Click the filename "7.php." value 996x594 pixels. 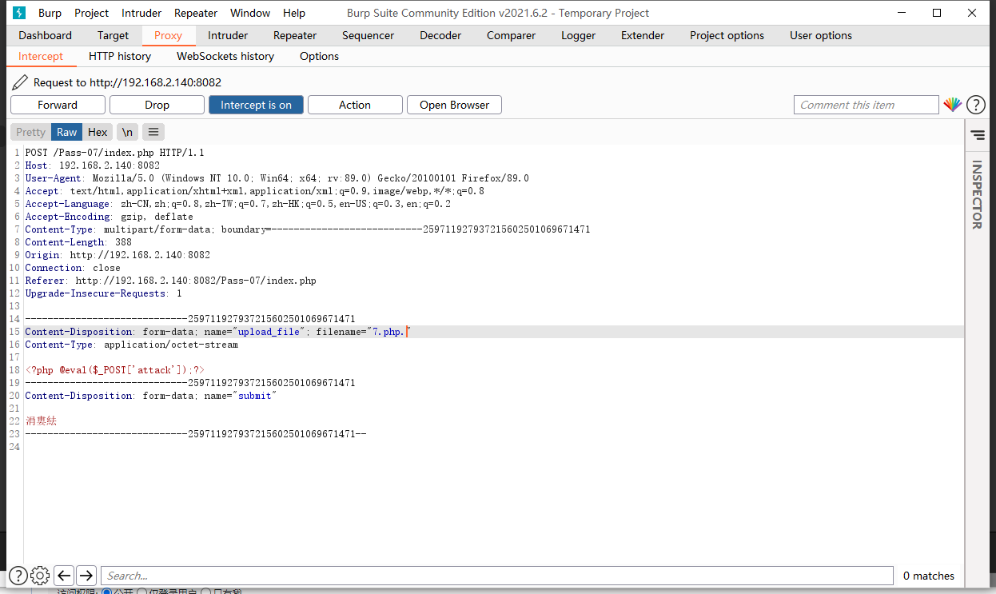pos(388,332)
